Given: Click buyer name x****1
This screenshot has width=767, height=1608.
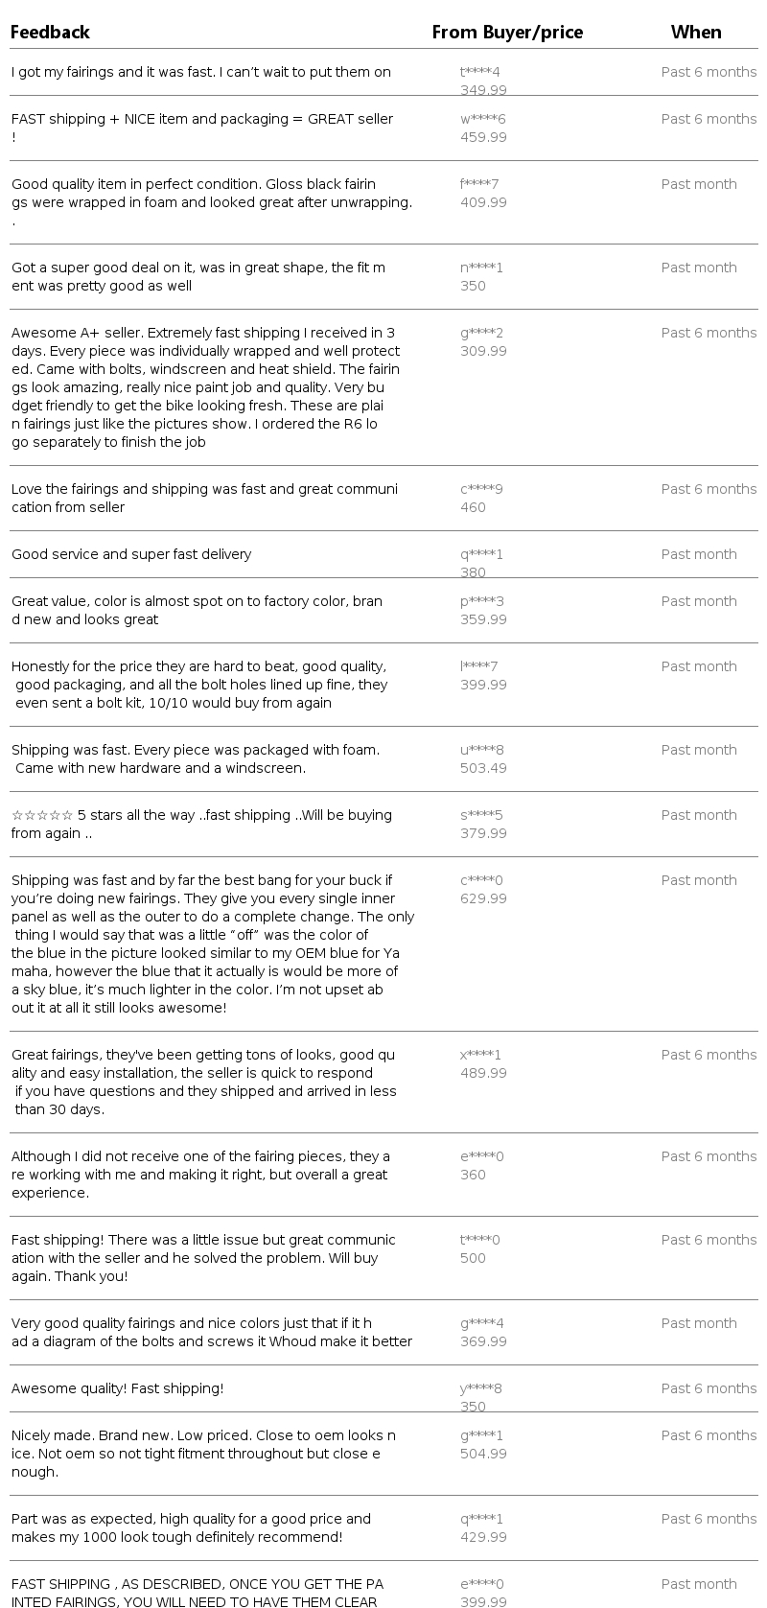Looking at the screenshot, I should pyautogui.click(x=480, y=1055).
